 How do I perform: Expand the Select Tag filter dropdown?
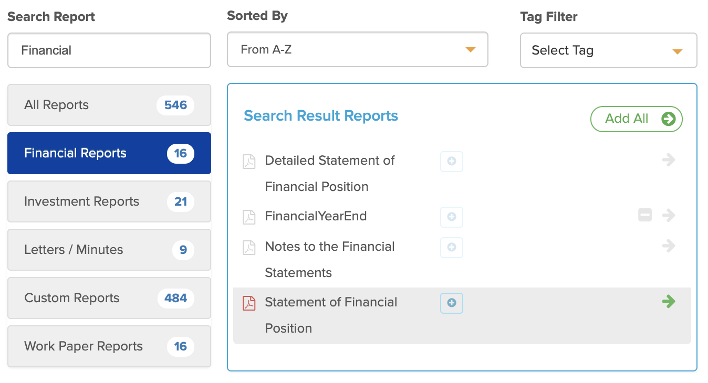609,50
